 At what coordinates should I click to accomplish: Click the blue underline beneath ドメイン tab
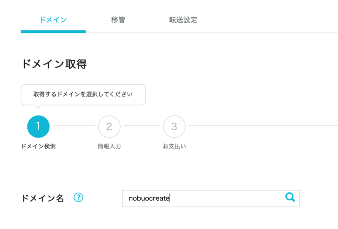(53, 32)
